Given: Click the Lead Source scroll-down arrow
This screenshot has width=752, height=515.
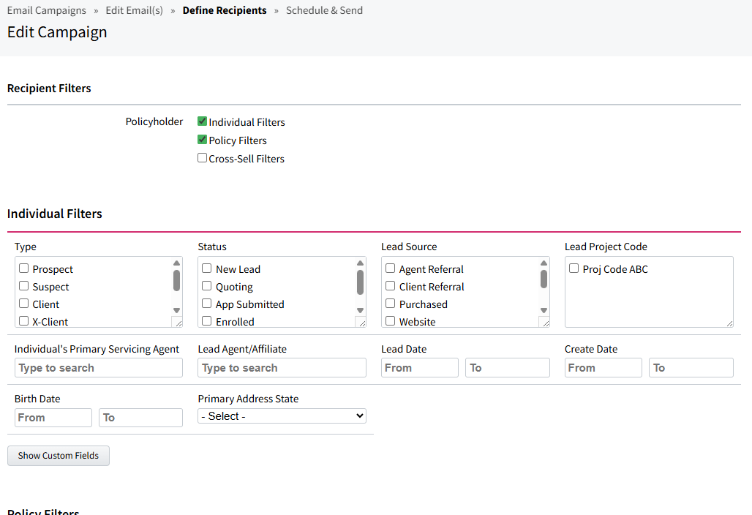Looking at the screenshot, I should point(544,310).
